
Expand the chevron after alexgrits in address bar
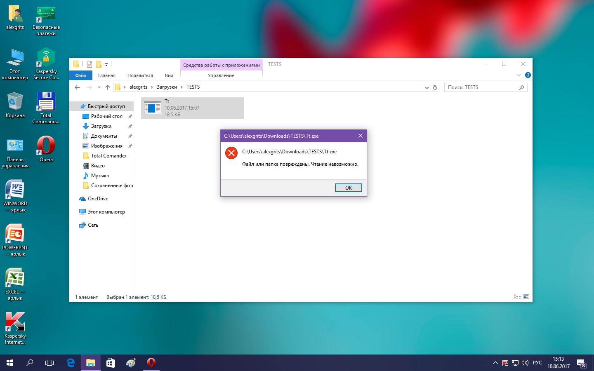tap(152, 87)
